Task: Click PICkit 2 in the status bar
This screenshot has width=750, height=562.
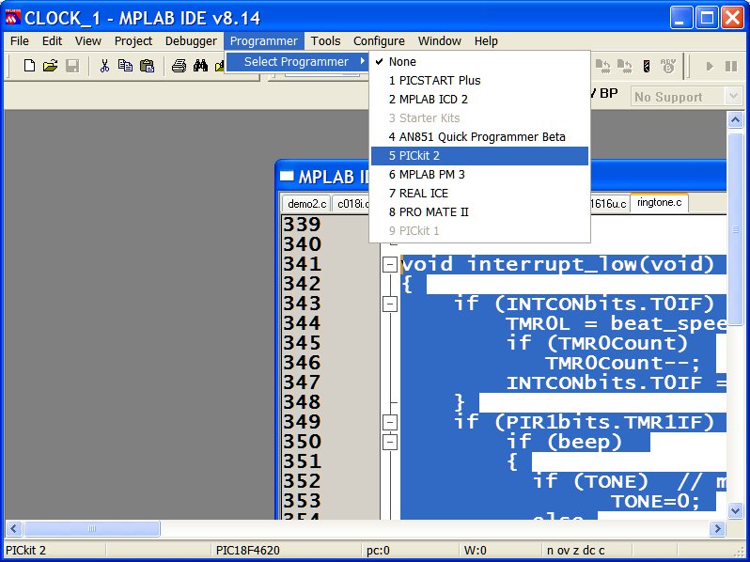Action: pos(25,550)
